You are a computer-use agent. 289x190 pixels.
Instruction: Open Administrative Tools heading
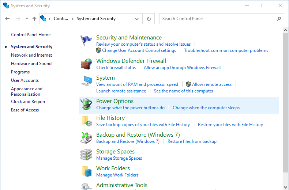[122, 185]
